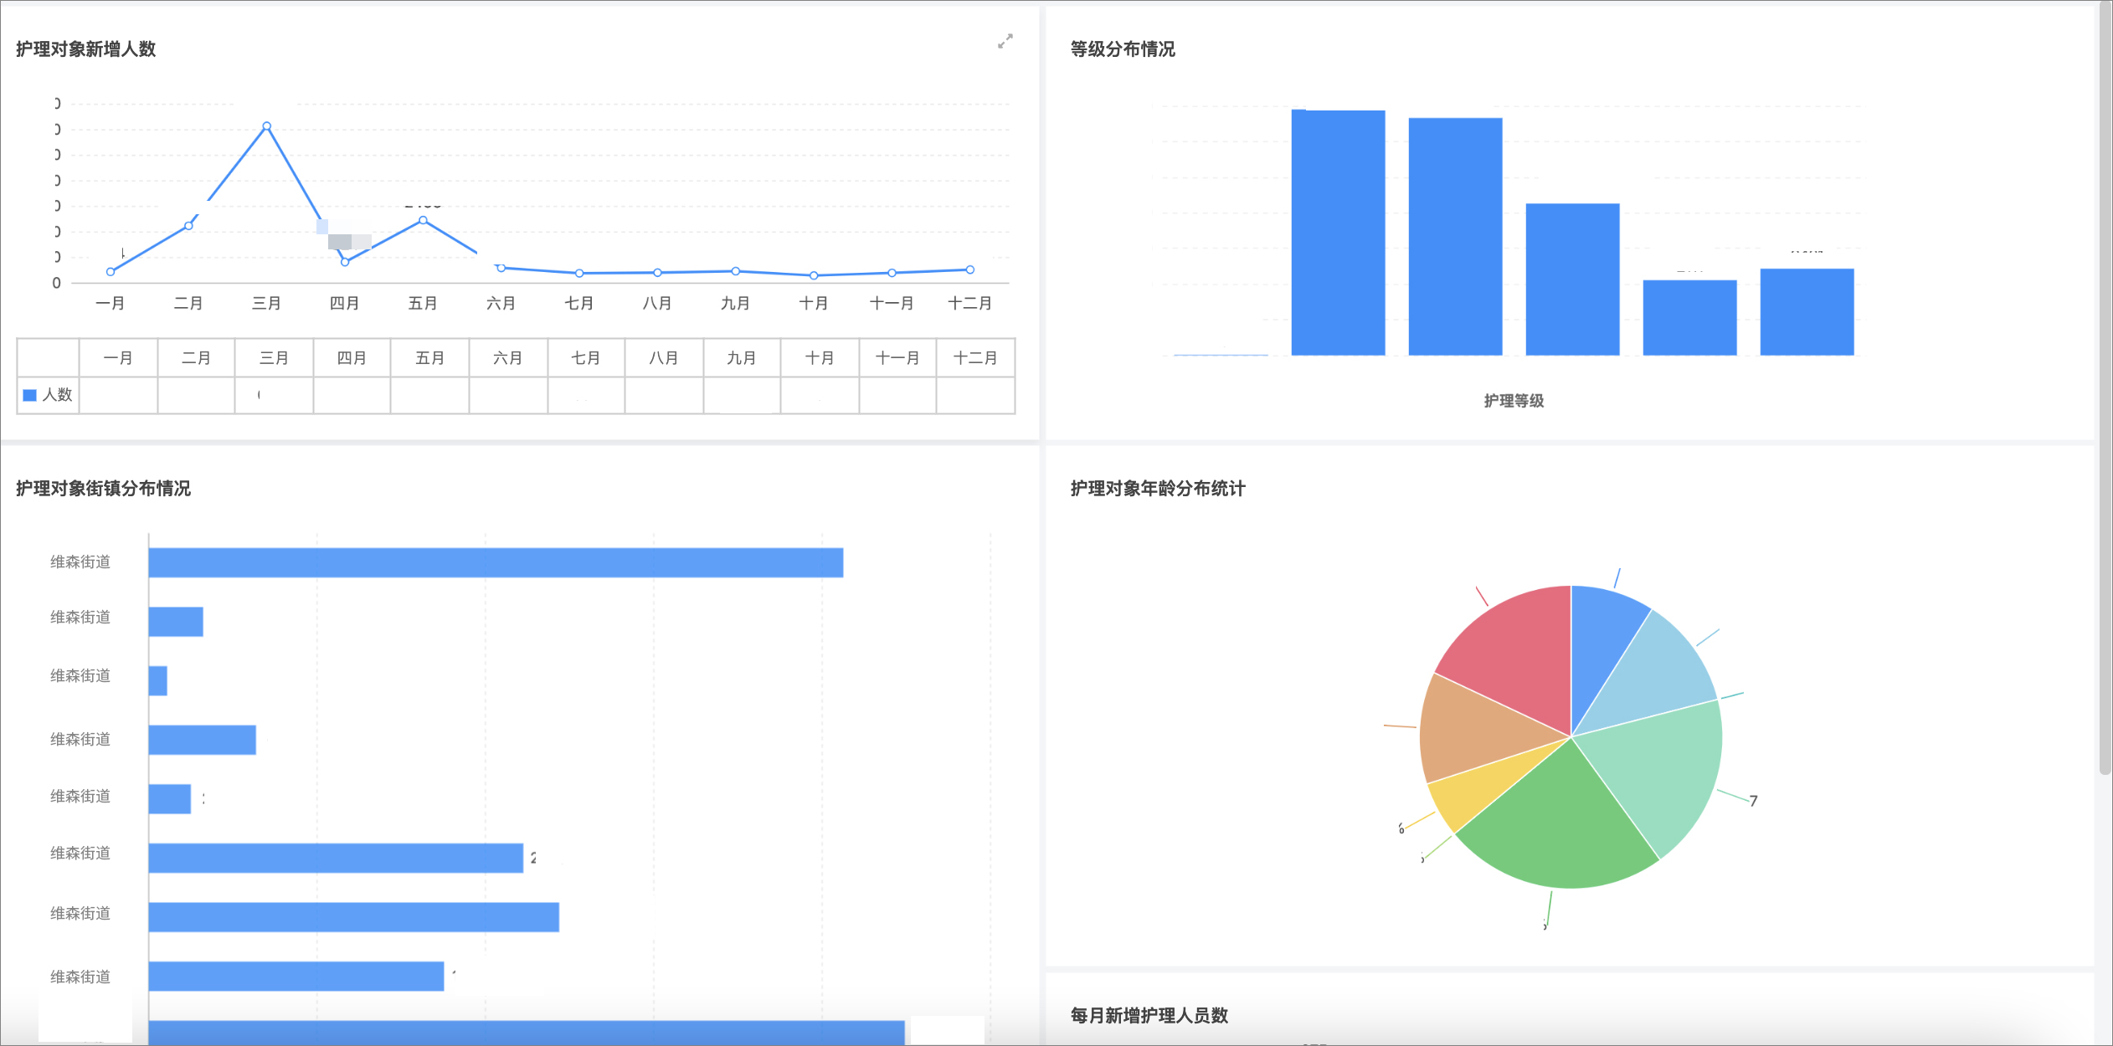
Task: Expand the 每月新增护理人员数 section
Action: (x=1148, y=1016)
